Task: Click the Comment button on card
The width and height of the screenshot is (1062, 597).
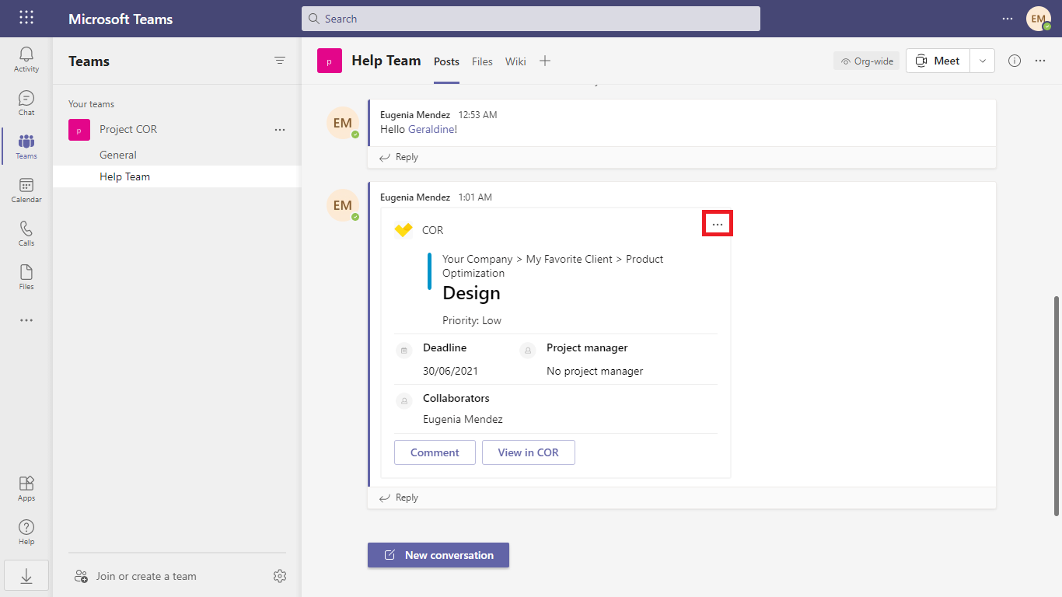Action: click(435, 452)
